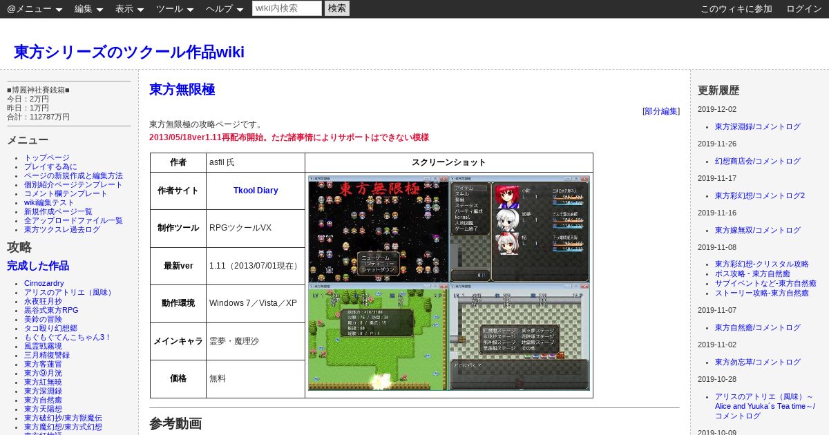Open the 表示 dropdown menu
Image resolution: width=829 pixels, height=435 pixels.
click(x=129, y=9)
